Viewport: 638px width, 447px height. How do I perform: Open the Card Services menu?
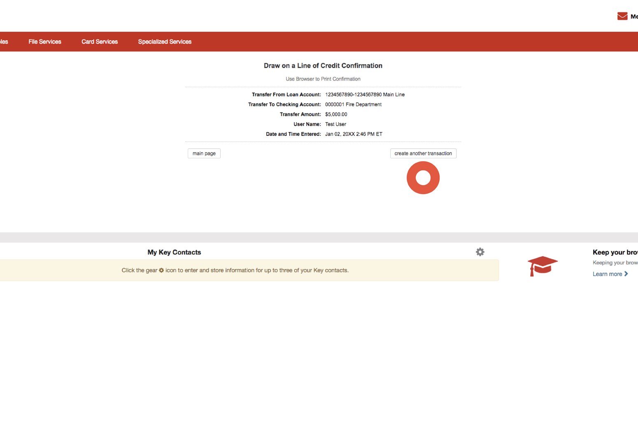100,42
